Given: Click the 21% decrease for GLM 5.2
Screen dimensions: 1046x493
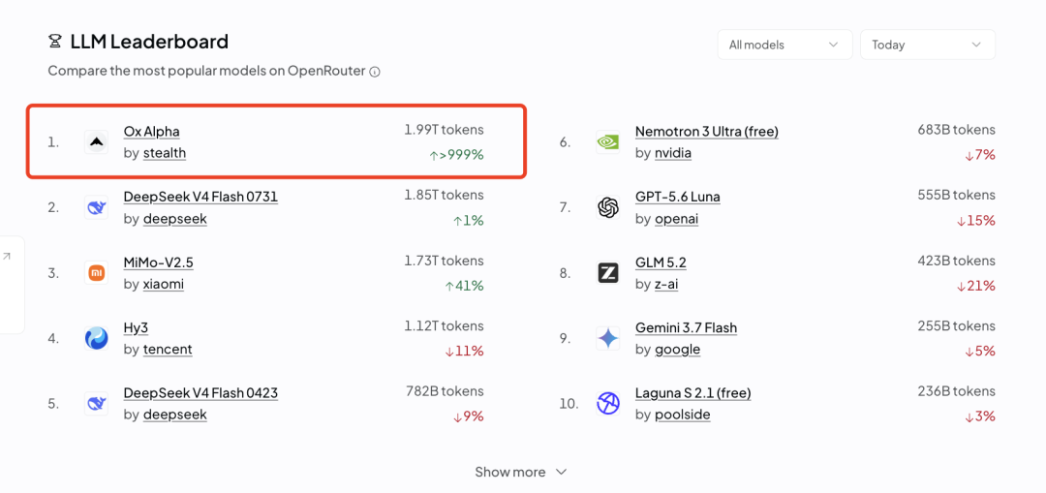Looking at the screenshot, I should [975, 286].
